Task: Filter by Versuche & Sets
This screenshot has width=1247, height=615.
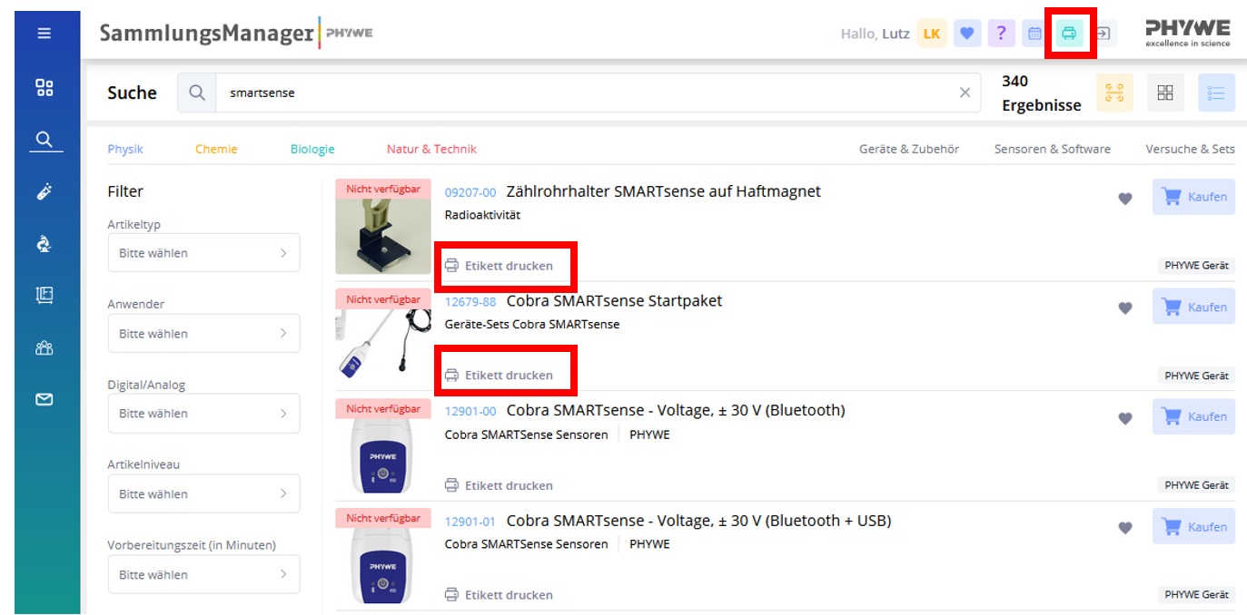Action: [1191, 149]
